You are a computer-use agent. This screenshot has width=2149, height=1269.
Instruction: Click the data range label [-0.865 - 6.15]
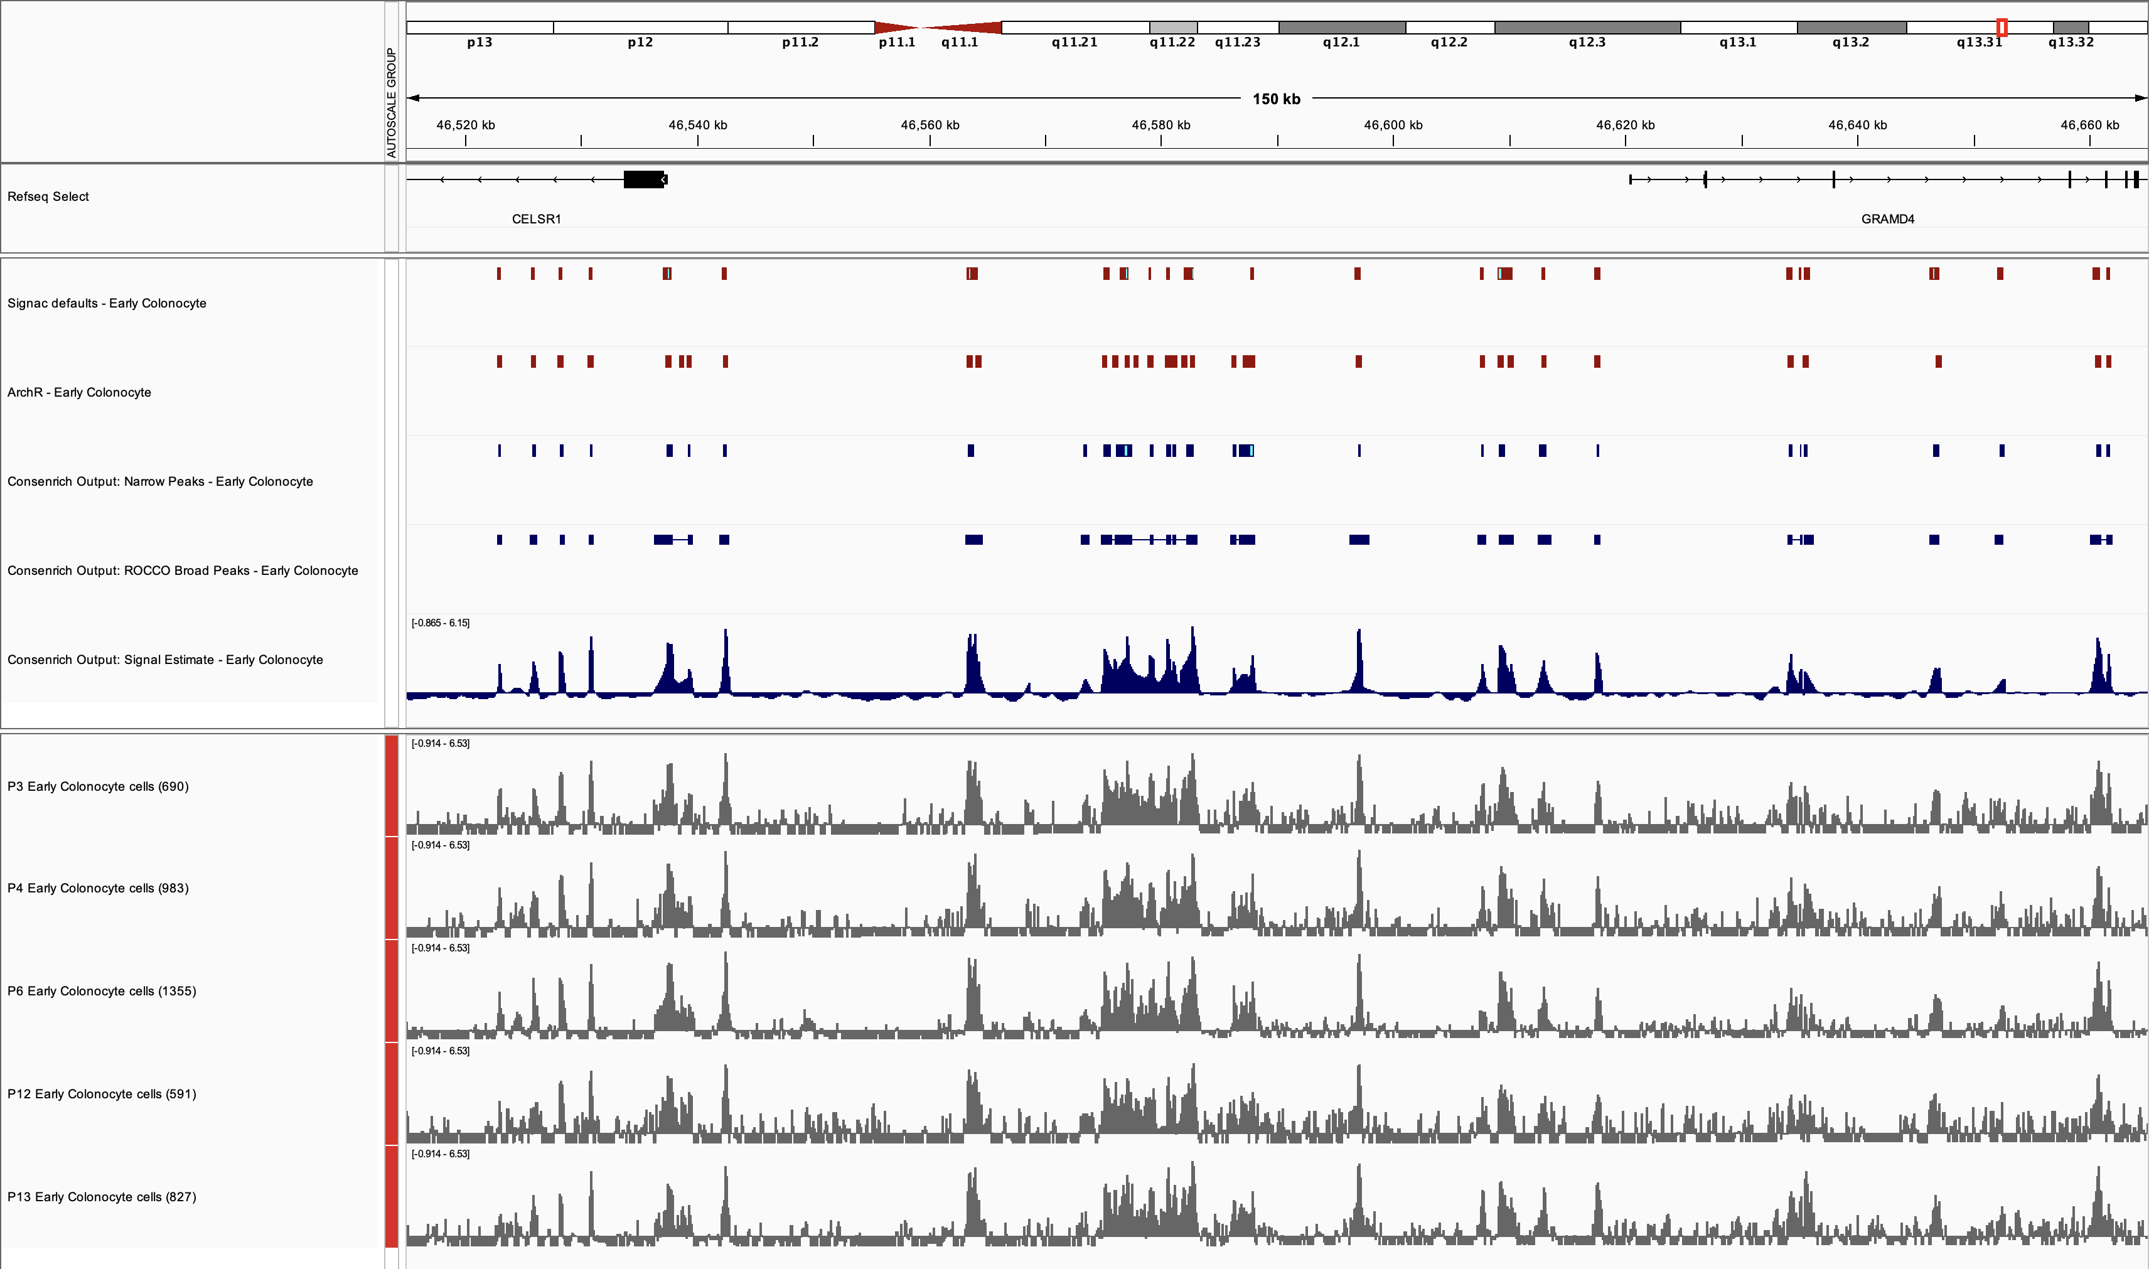441,623
